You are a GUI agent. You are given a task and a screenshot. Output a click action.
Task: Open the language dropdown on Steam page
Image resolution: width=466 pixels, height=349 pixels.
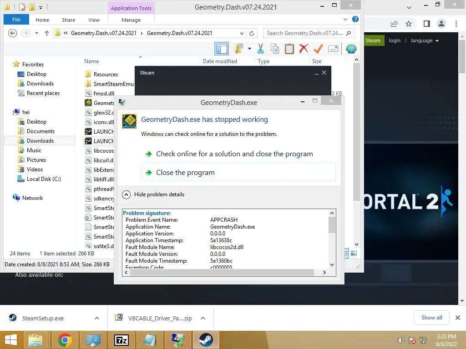click(425, 40)
